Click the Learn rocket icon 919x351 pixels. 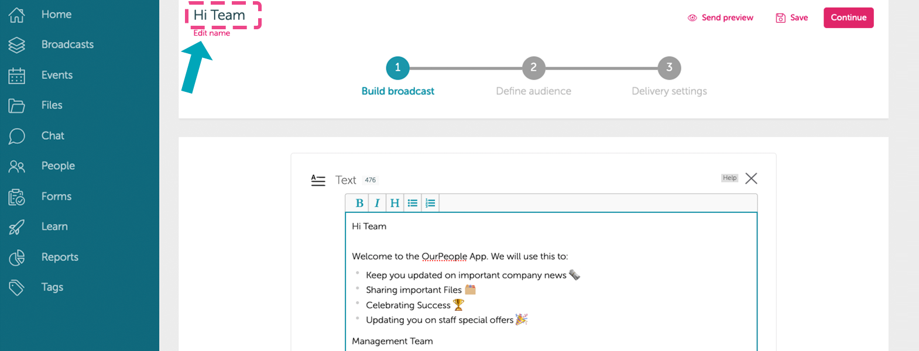tap(16, 227)
